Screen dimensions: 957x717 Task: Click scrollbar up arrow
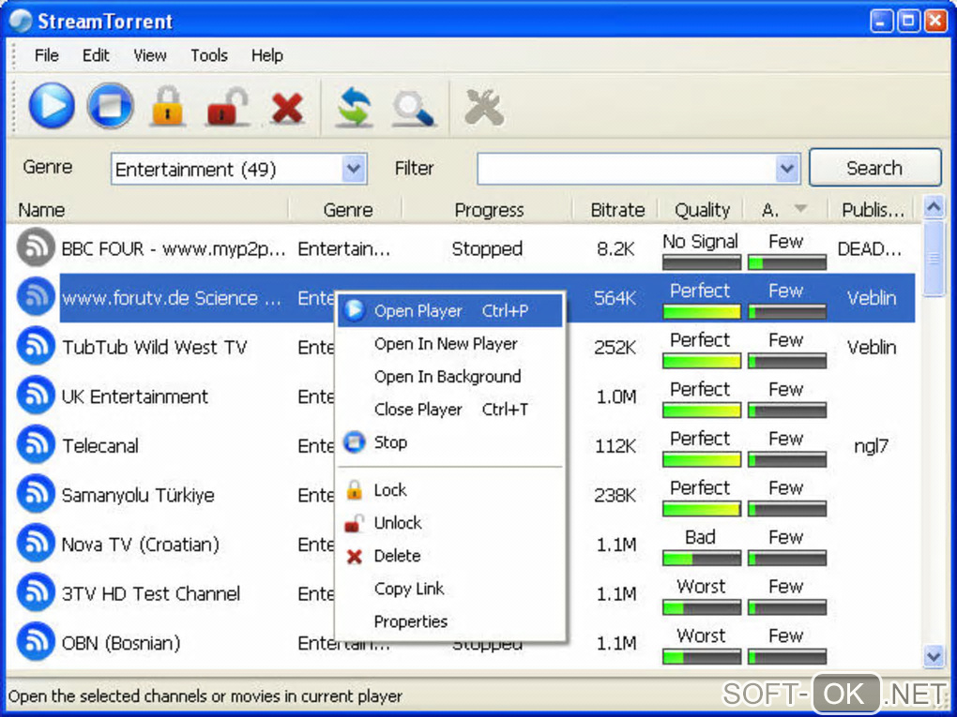pyautogui.click(x=934, y=208)
